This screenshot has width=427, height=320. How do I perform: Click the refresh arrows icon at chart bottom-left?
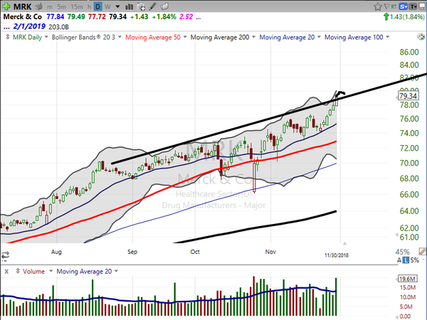coord(5,255)
